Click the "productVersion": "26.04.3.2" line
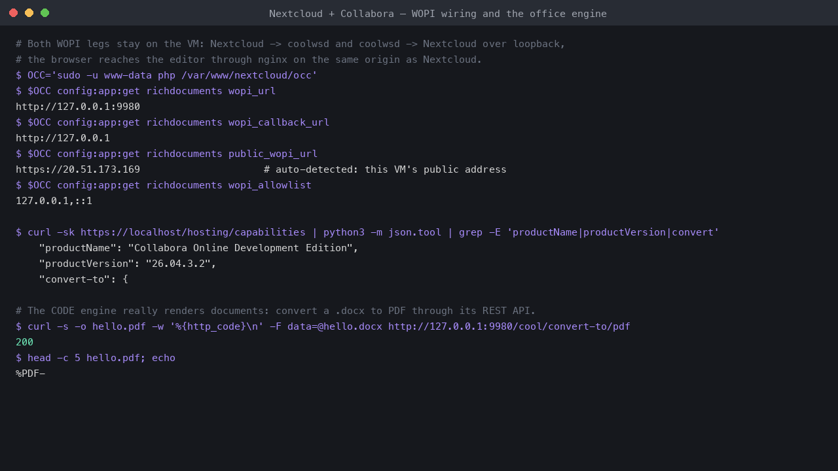This screenshot has height=471, width=838. tap(128, 264)
